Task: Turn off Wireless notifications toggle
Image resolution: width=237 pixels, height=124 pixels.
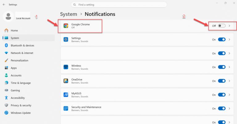Action: 222,67
